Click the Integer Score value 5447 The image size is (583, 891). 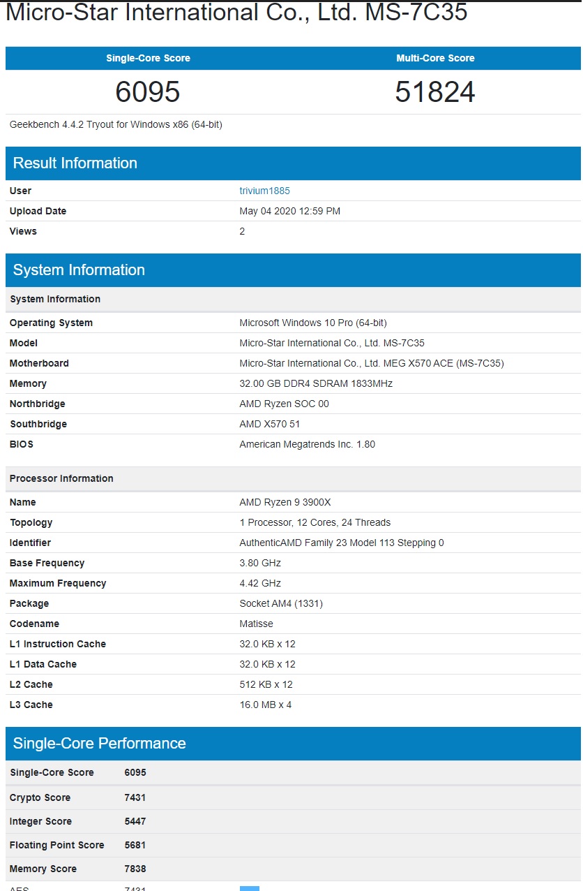coord(135,821)
